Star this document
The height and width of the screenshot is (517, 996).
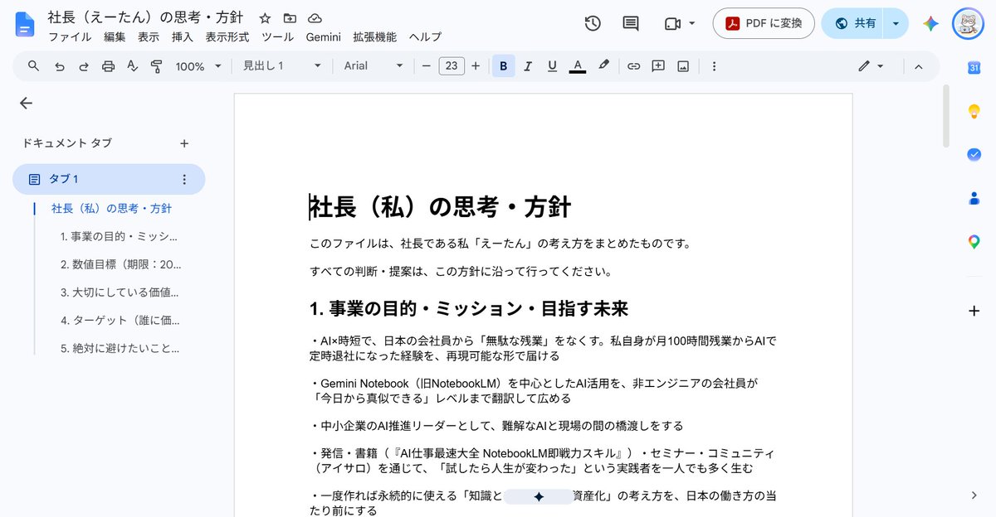pyautogui.click(x=265, y=17)
